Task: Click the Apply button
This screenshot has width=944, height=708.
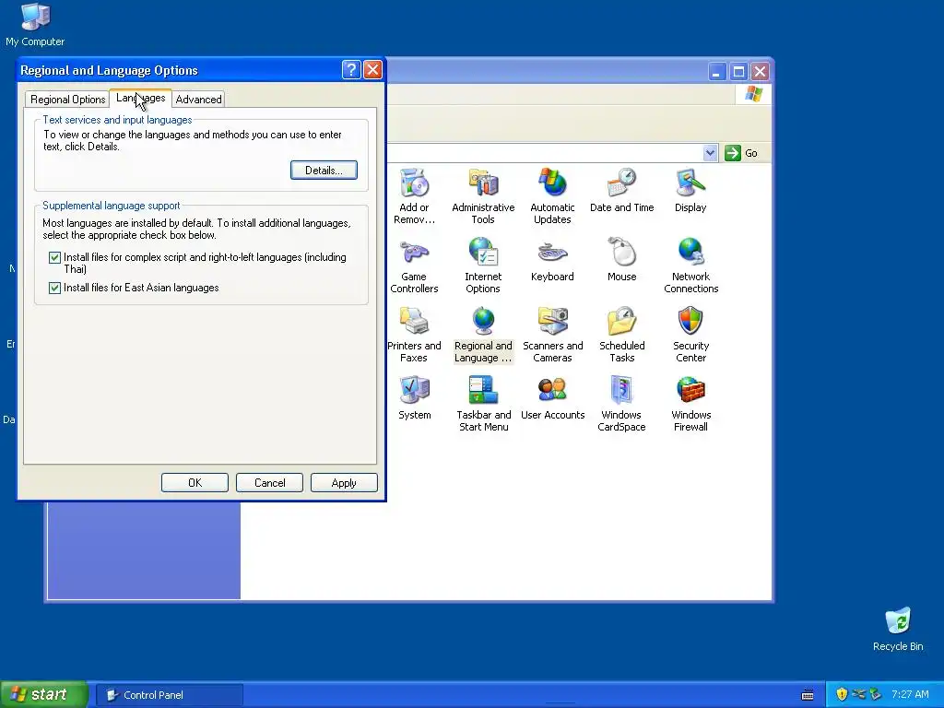Action: pyautogui.click(x=344, y=483)
